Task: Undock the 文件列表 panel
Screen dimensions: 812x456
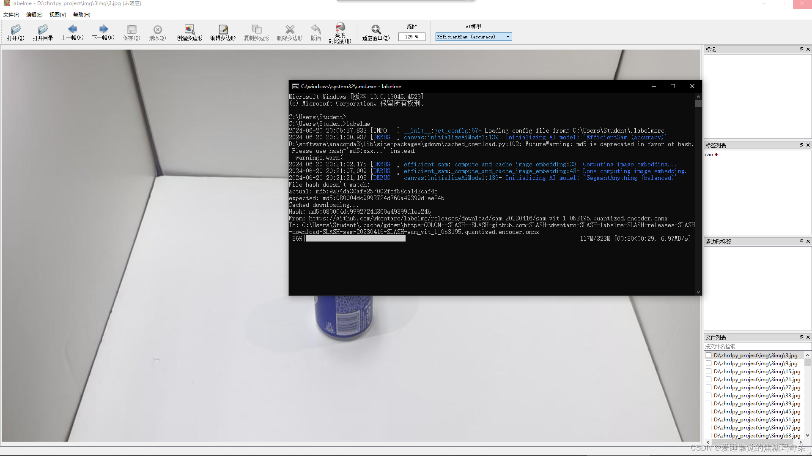Action: click(801, 337)
